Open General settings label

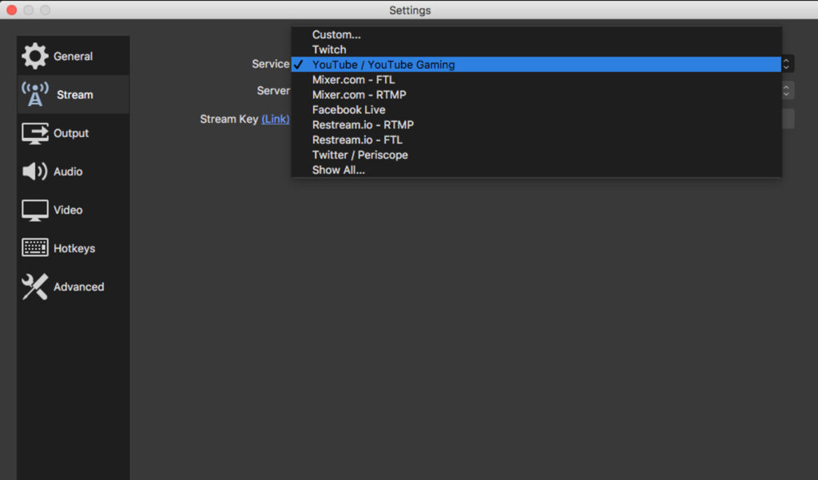pyautogui.click(x=73, y=57)
